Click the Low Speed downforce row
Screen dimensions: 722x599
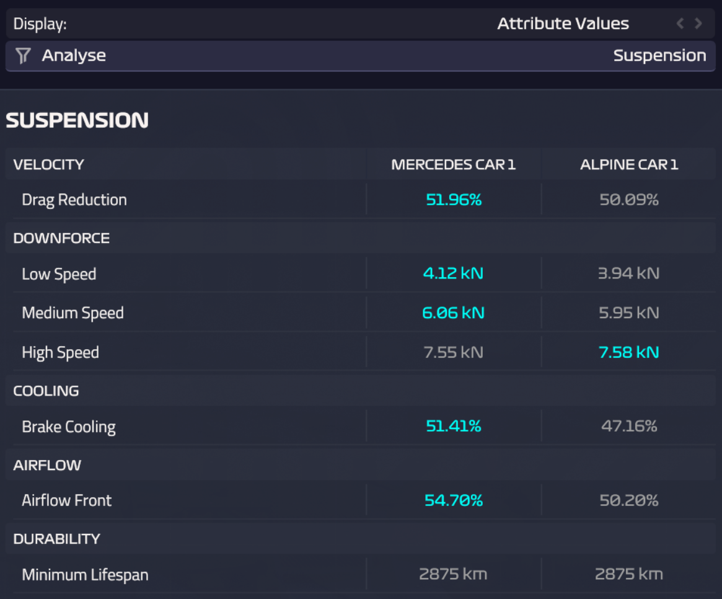pos(59,274)
